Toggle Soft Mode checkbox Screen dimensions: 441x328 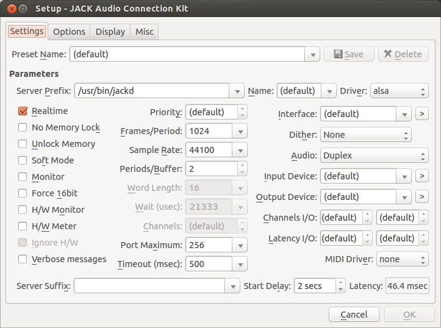pyautogui.click(x=23, y=160)
